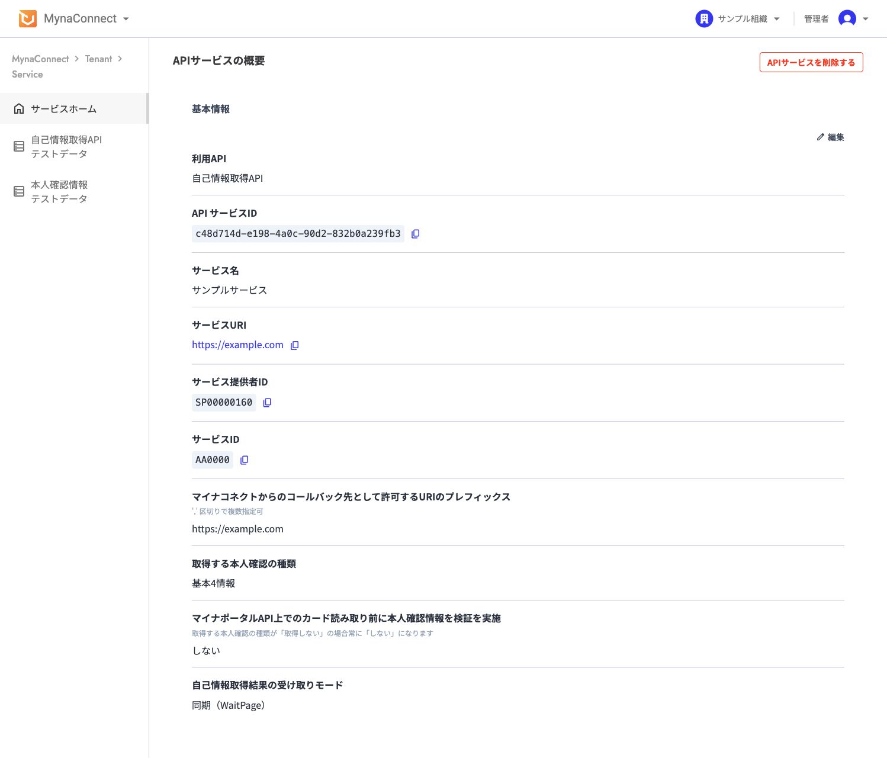Click the list icon beside 本人確認情報 テストデータ
The height and width of the screenshot is (758, 887).
pyautogui.click(x=19, y=191)
